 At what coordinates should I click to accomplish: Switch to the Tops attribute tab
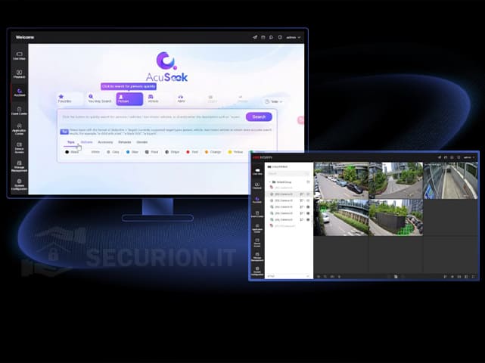click(x=71, y=142)
